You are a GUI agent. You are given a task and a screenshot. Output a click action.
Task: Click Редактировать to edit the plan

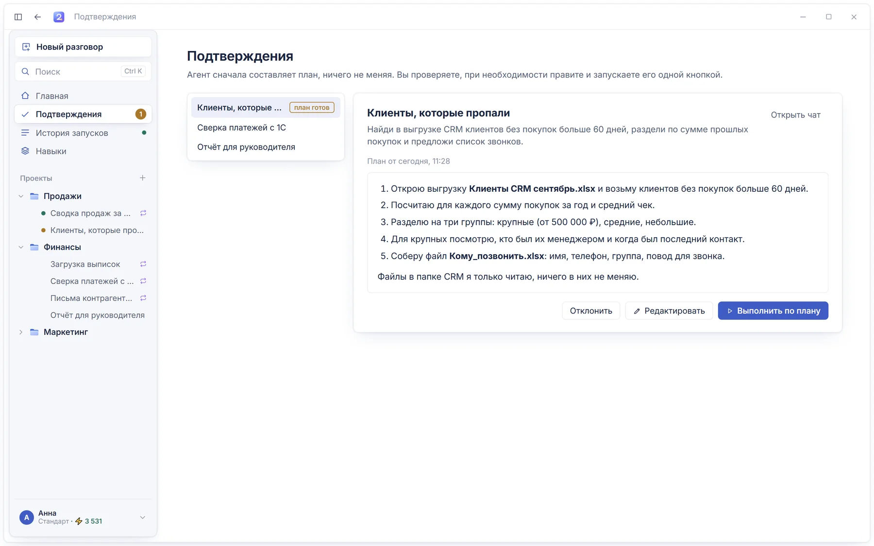click(x=669, y=311)
